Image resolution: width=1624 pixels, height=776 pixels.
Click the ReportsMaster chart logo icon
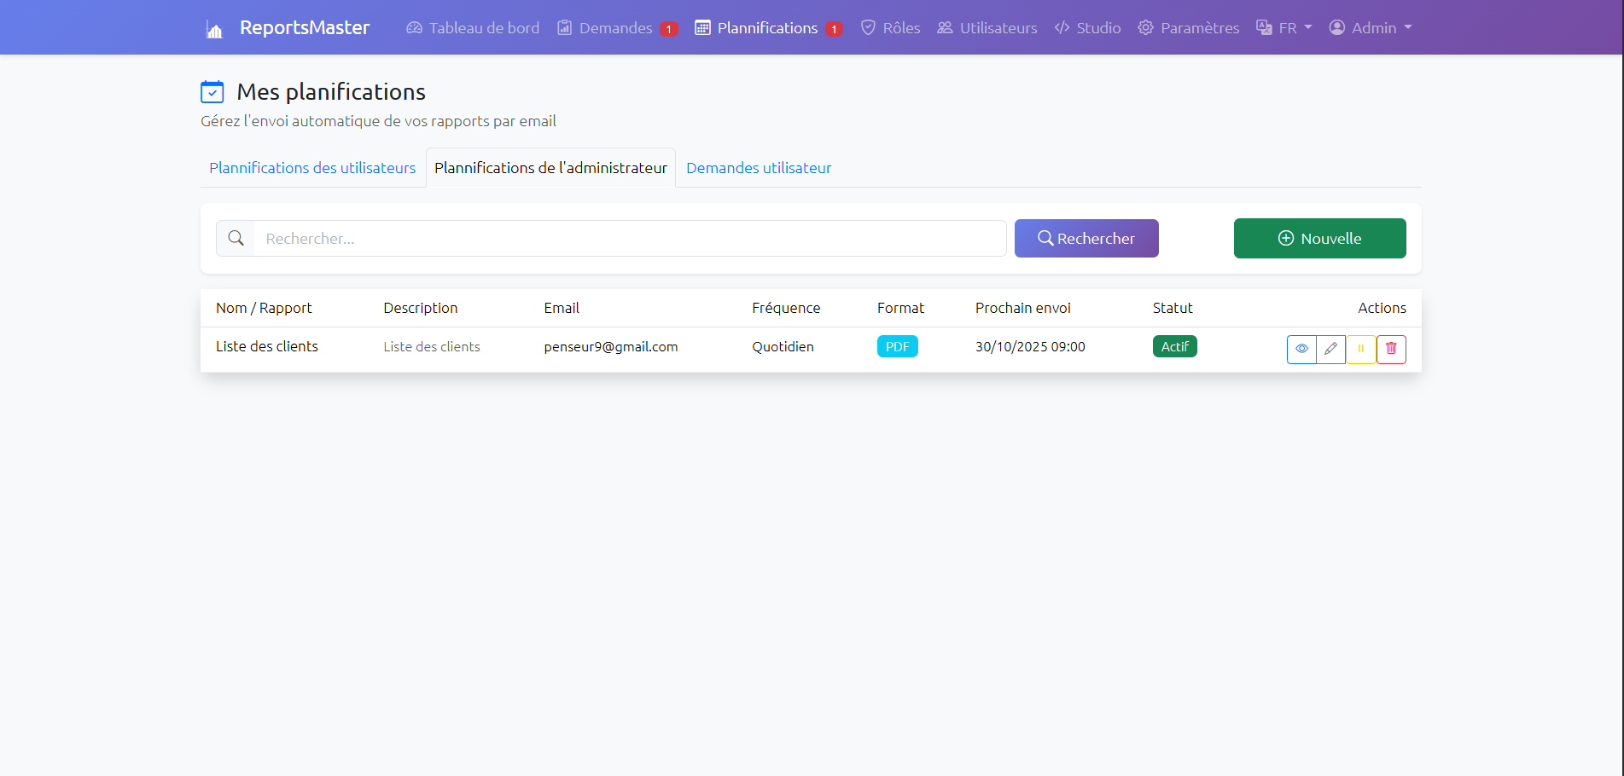point(214,30)
